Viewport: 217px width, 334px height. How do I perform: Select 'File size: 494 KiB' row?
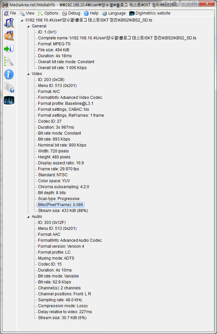point(54,50)
